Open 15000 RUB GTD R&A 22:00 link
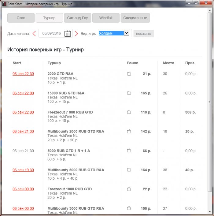Screen dimensions: 214x216 pos(23,93)
